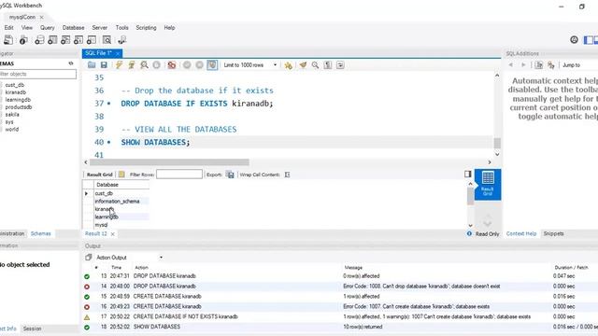The image size is (598, 336).
Task: Create a new view icon
Action: click(65, 39)
